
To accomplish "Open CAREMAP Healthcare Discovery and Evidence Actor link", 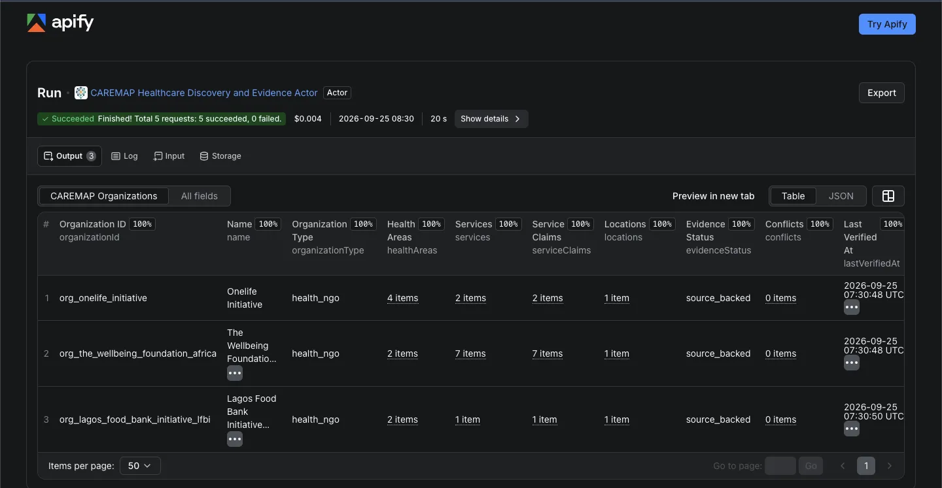I will (204, 93).
